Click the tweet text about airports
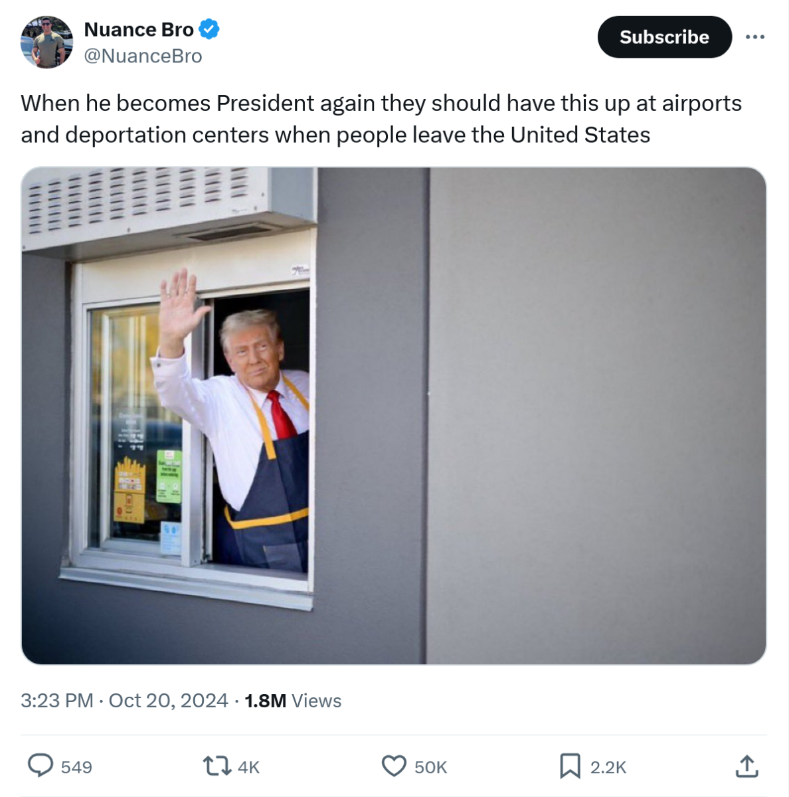The image size is (789, 797). 381,119
